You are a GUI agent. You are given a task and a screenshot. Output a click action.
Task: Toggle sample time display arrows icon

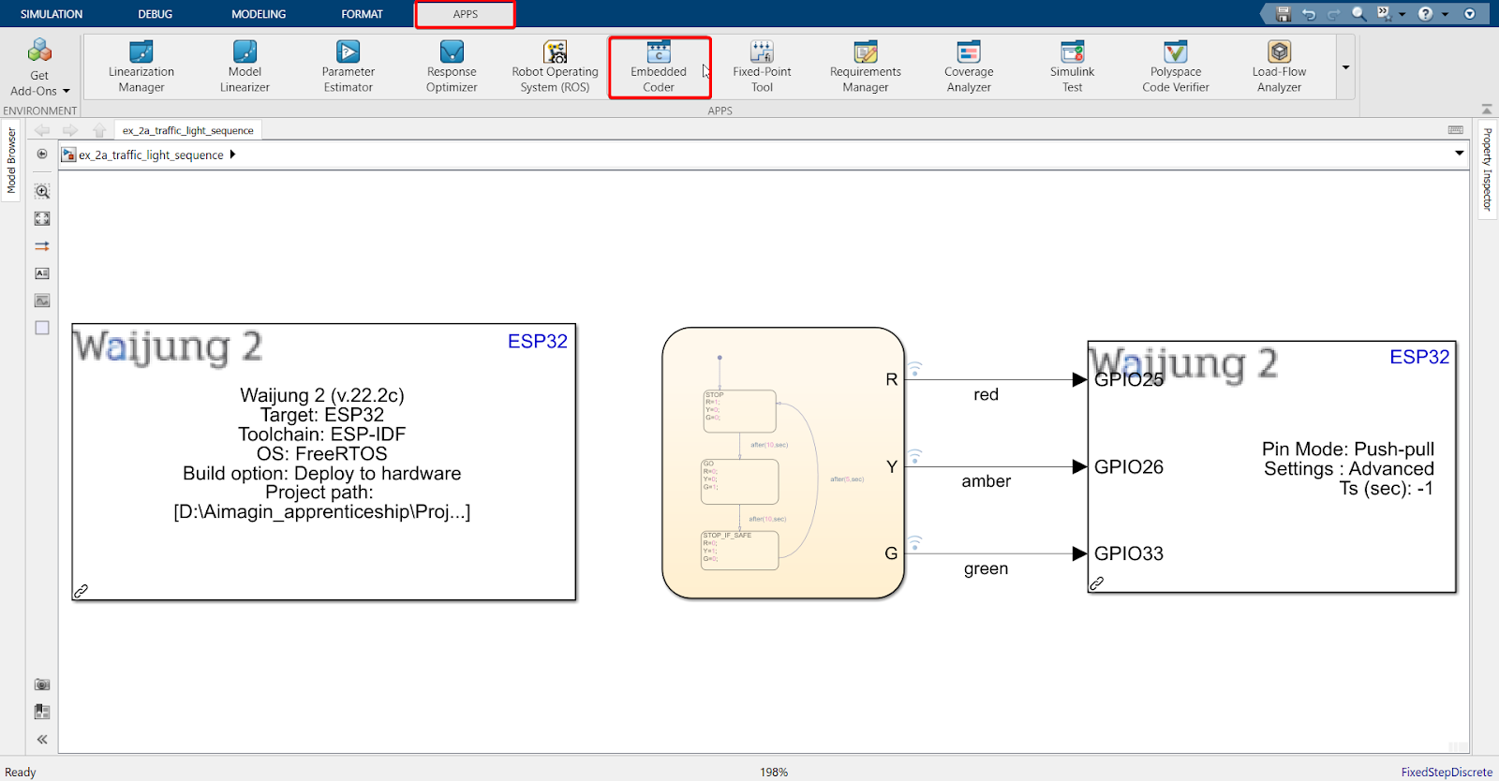[42, 246]
